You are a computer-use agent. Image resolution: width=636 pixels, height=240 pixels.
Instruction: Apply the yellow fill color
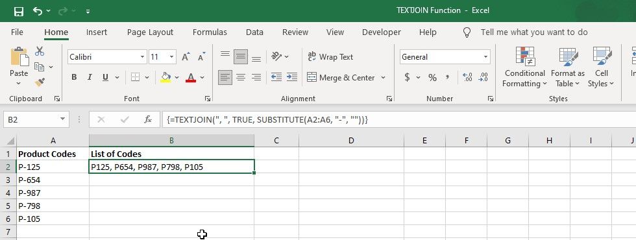[165, 77]
